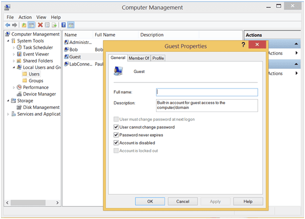The image size is (305, 219).
Task: Open the File menu
Action: [10, 17]
